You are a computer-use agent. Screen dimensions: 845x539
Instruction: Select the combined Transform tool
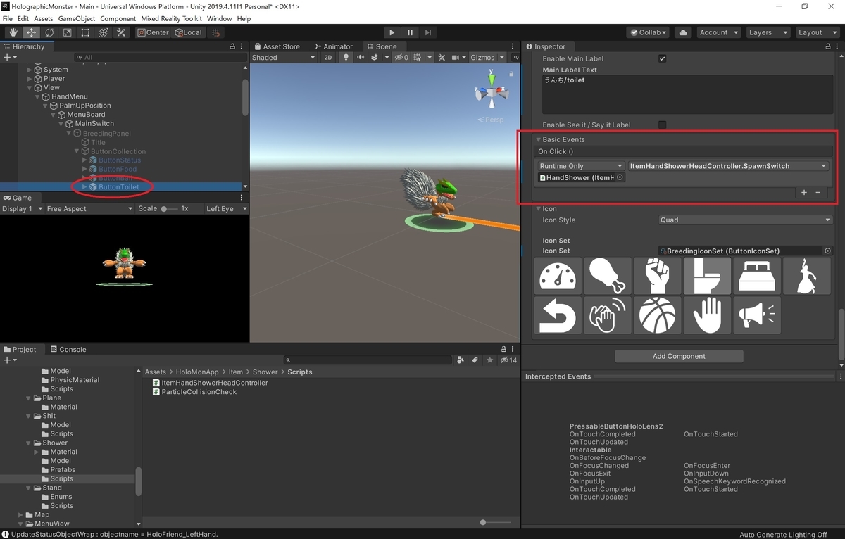[x=103, y=32]
